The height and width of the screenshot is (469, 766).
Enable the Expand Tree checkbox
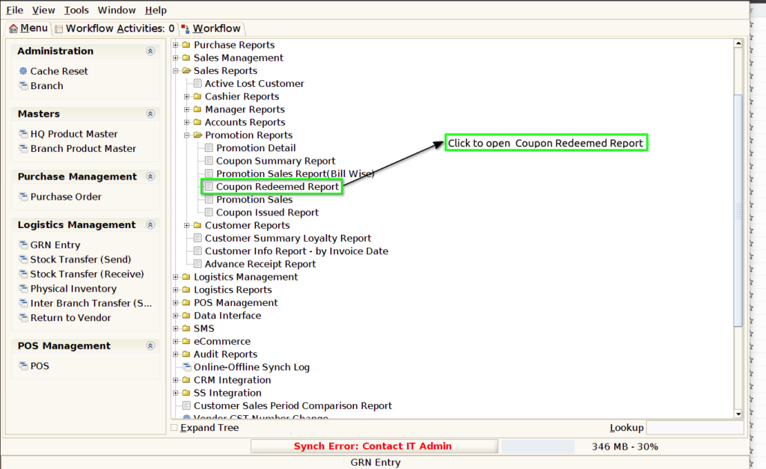[x=174, y=427]
